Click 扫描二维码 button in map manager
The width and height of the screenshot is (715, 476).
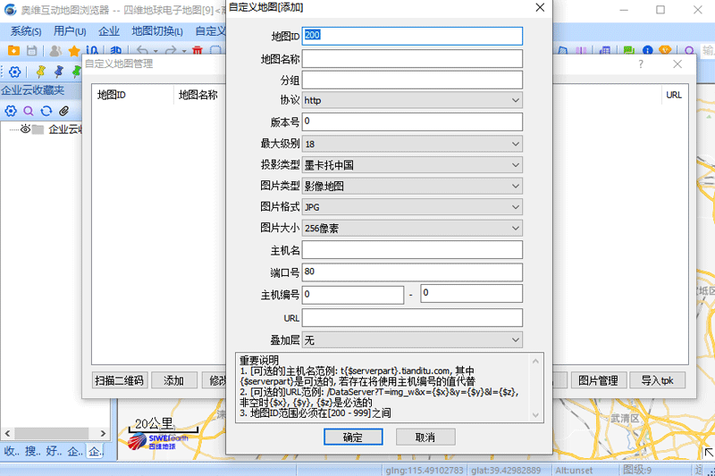(120, 380)
